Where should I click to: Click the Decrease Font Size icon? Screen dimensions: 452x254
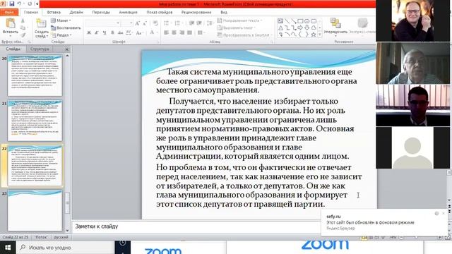pos(145,23)
